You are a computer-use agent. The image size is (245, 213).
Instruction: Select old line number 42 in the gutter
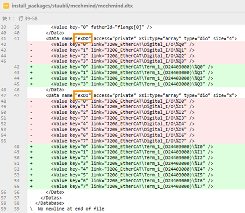tap(3, 44)
